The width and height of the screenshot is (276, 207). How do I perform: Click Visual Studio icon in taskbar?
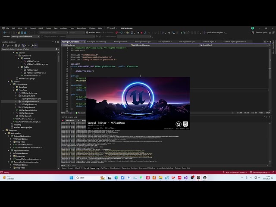click(x=186, y=178)
